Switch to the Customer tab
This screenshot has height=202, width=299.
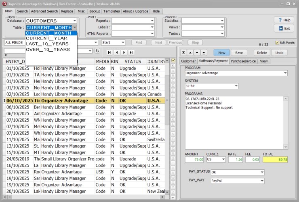188,61
